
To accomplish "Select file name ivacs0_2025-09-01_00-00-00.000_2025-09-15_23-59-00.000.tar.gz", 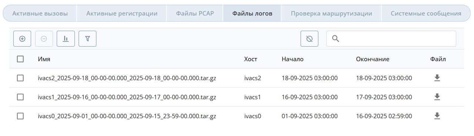I will [127, 116].
